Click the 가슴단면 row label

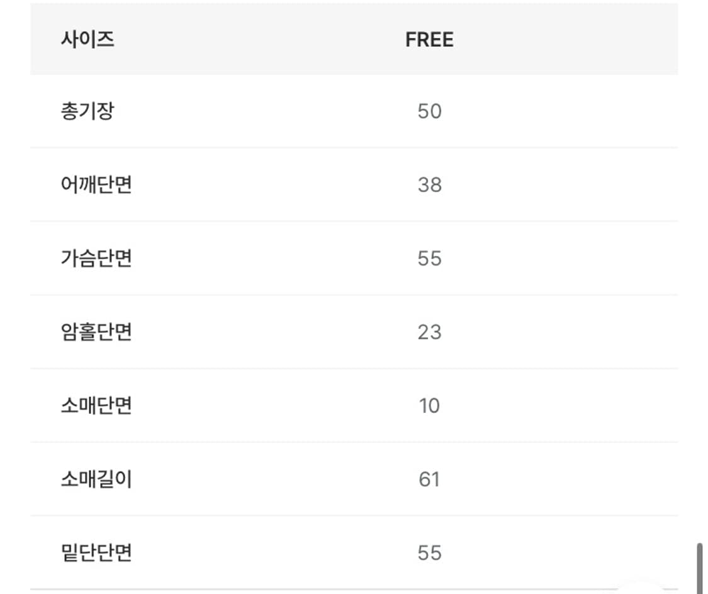(x=96, y=258)
